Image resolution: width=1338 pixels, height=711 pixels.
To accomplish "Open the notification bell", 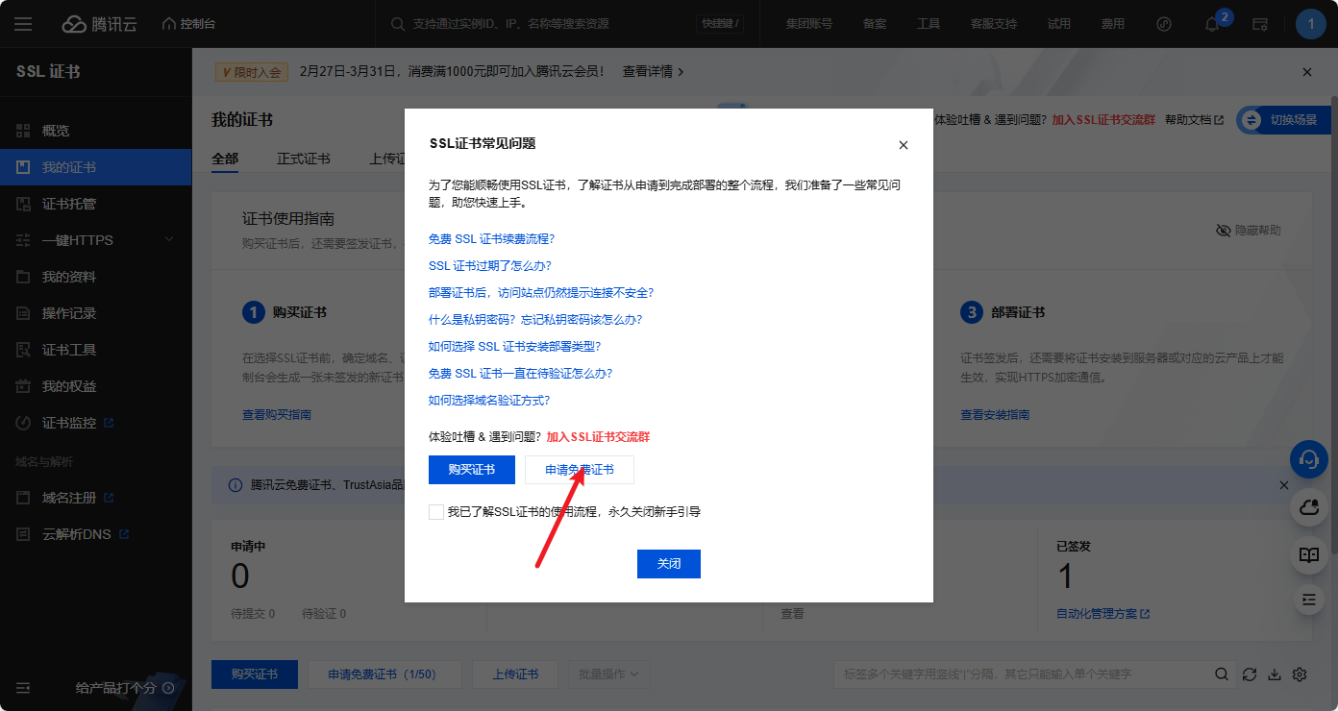I will (x=1212, y=24).
